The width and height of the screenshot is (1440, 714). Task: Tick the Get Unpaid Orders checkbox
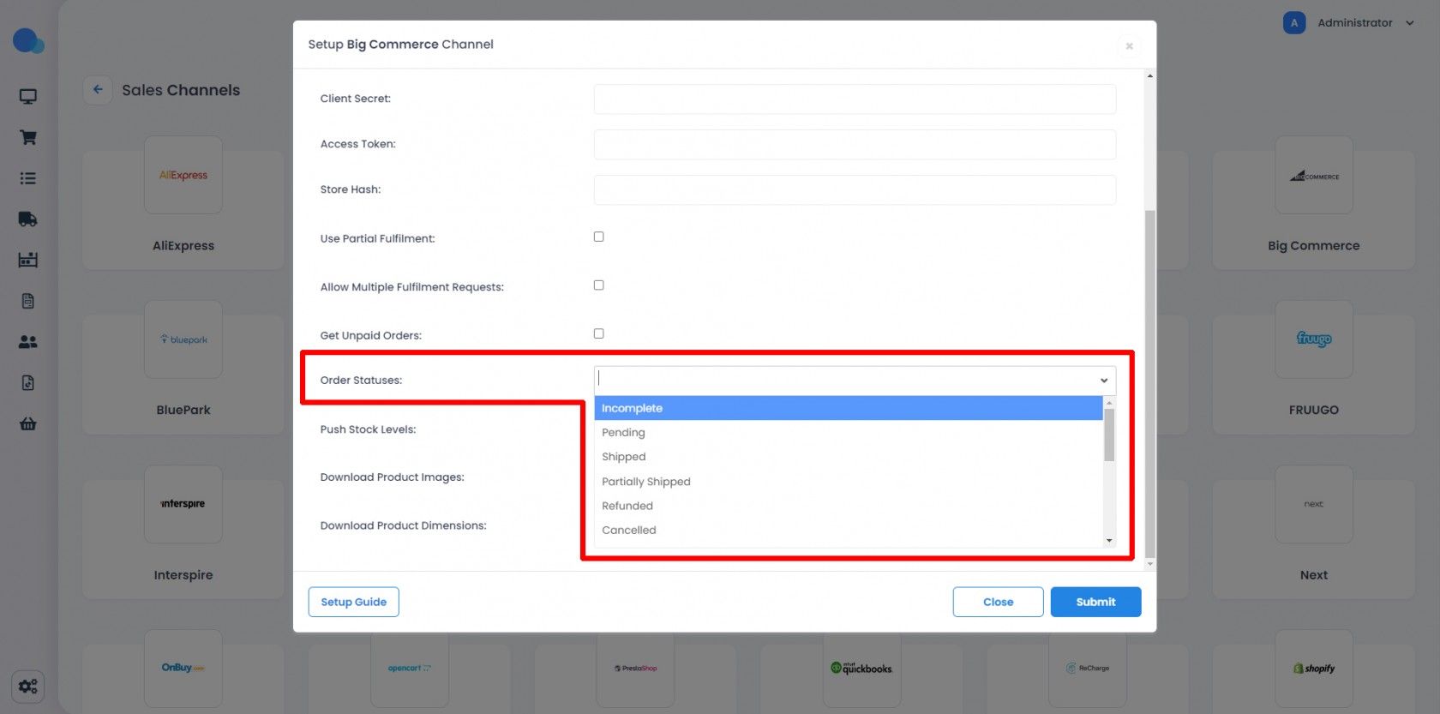click(599, 333)
